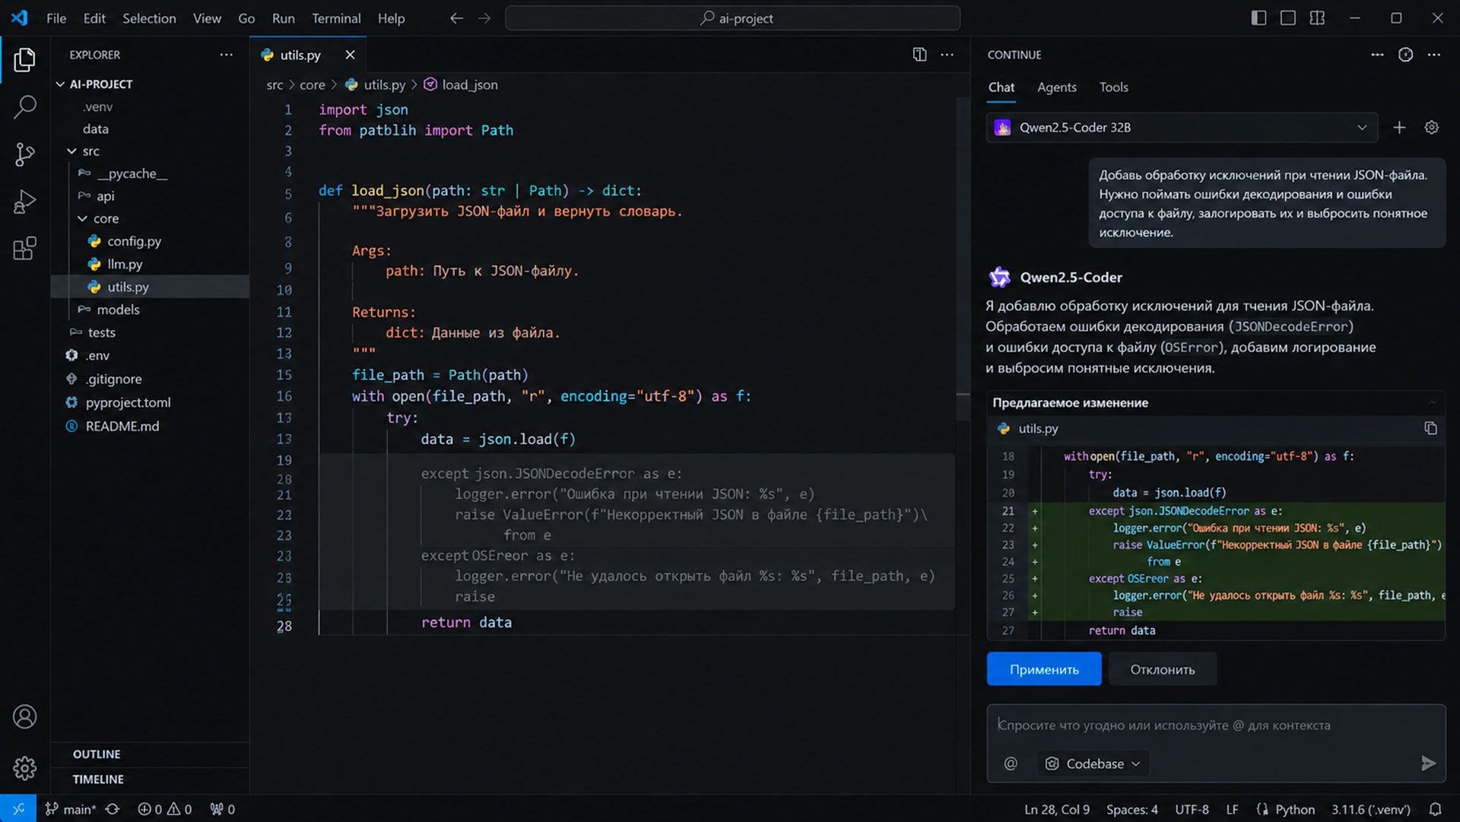Open Manage gear in activity bar
This screenshot has width=1460, height=822.
[24, 768]
